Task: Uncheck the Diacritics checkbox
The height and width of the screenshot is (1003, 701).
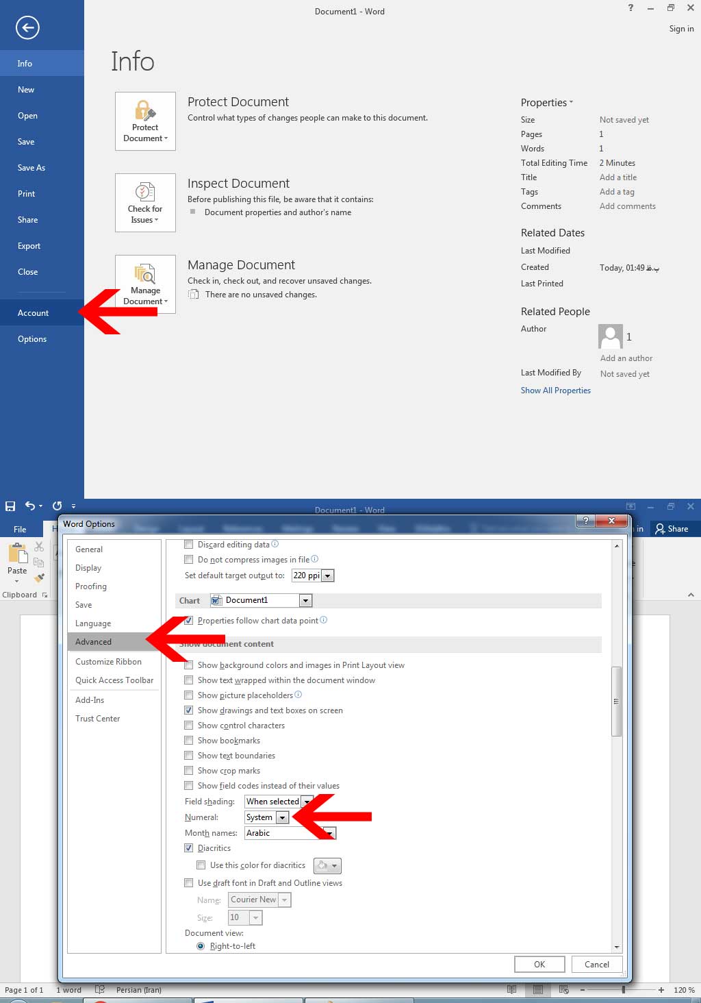Action: 189,848
